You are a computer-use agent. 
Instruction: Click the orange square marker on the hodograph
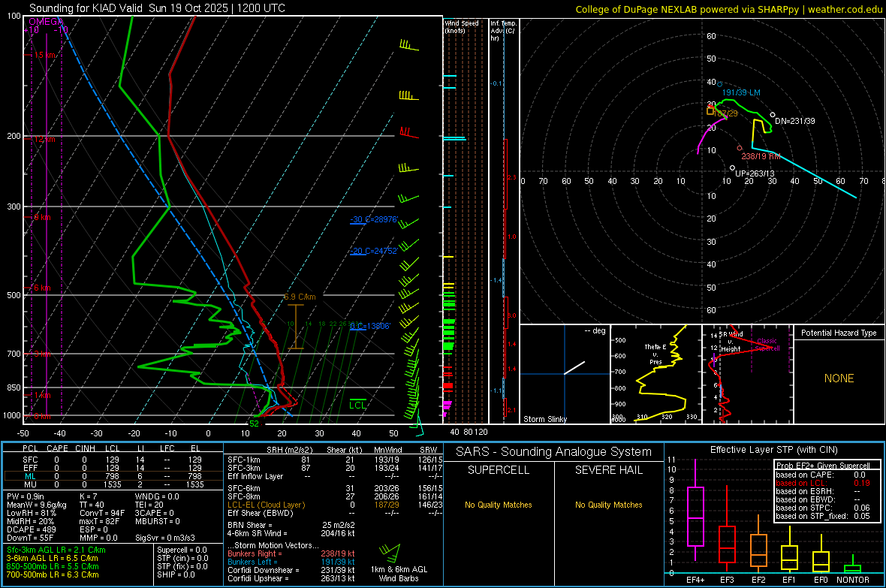tap(710, 111)
